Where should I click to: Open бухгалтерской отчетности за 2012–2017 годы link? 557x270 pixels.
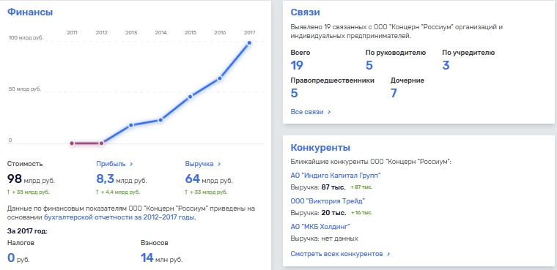tap(119, 217)
